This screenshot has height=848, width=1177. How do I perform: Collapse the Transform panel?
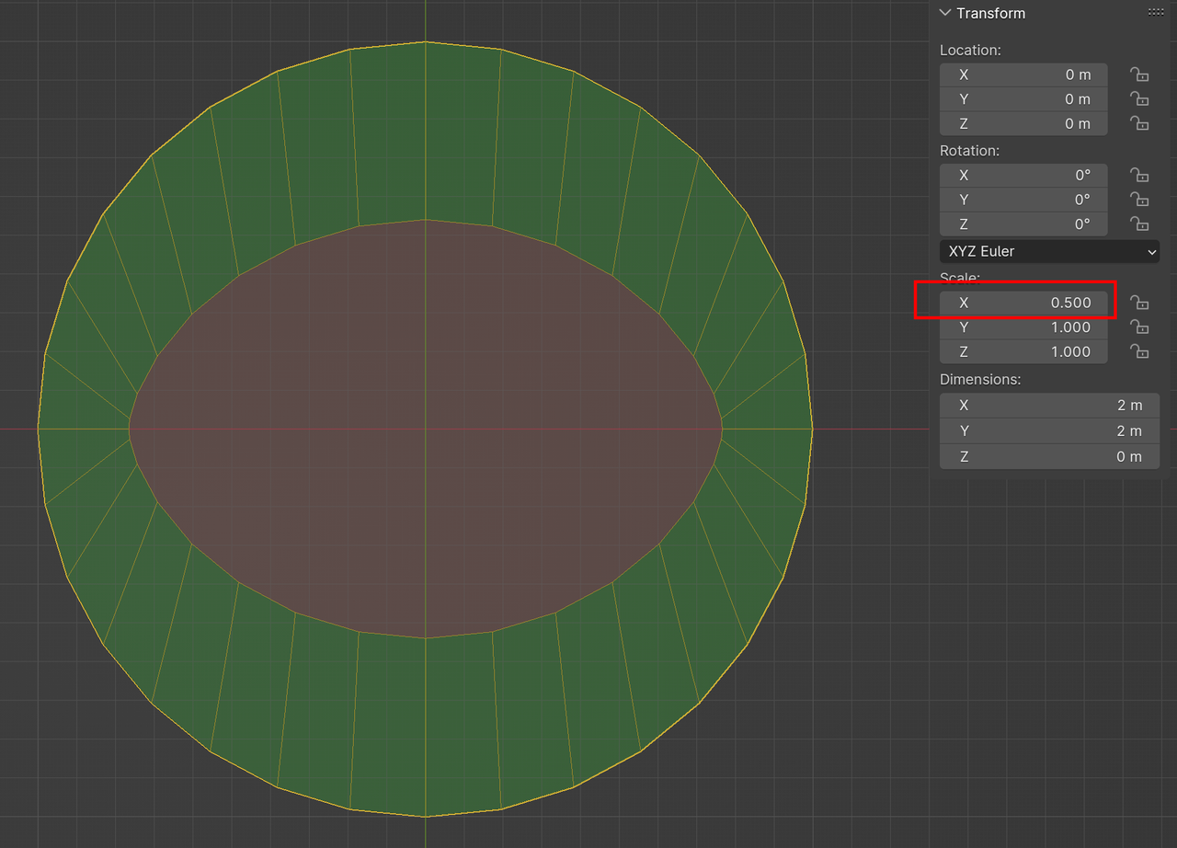click(x=945, y=13)
